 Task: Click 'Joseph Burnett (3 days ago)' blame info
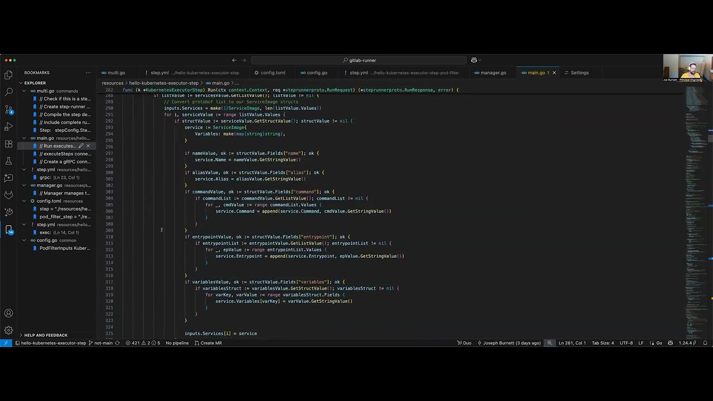(x=509, y=343)
